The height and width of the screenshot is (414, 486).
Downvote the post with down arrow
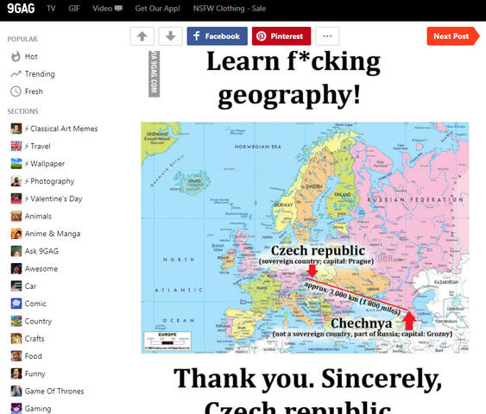(170, 36)
